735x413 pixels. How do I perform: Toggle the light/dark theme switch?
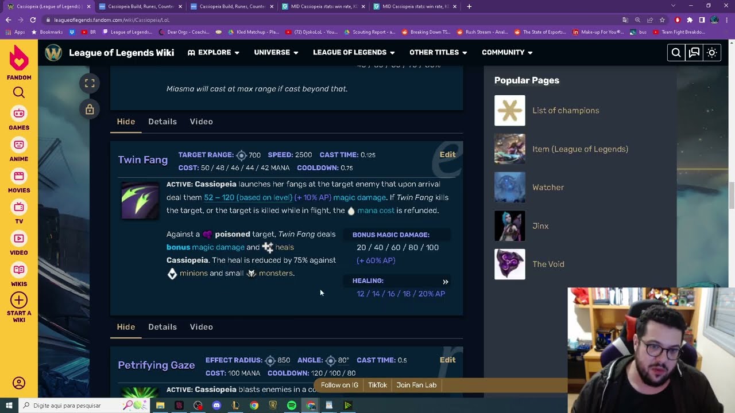point(712,53)
